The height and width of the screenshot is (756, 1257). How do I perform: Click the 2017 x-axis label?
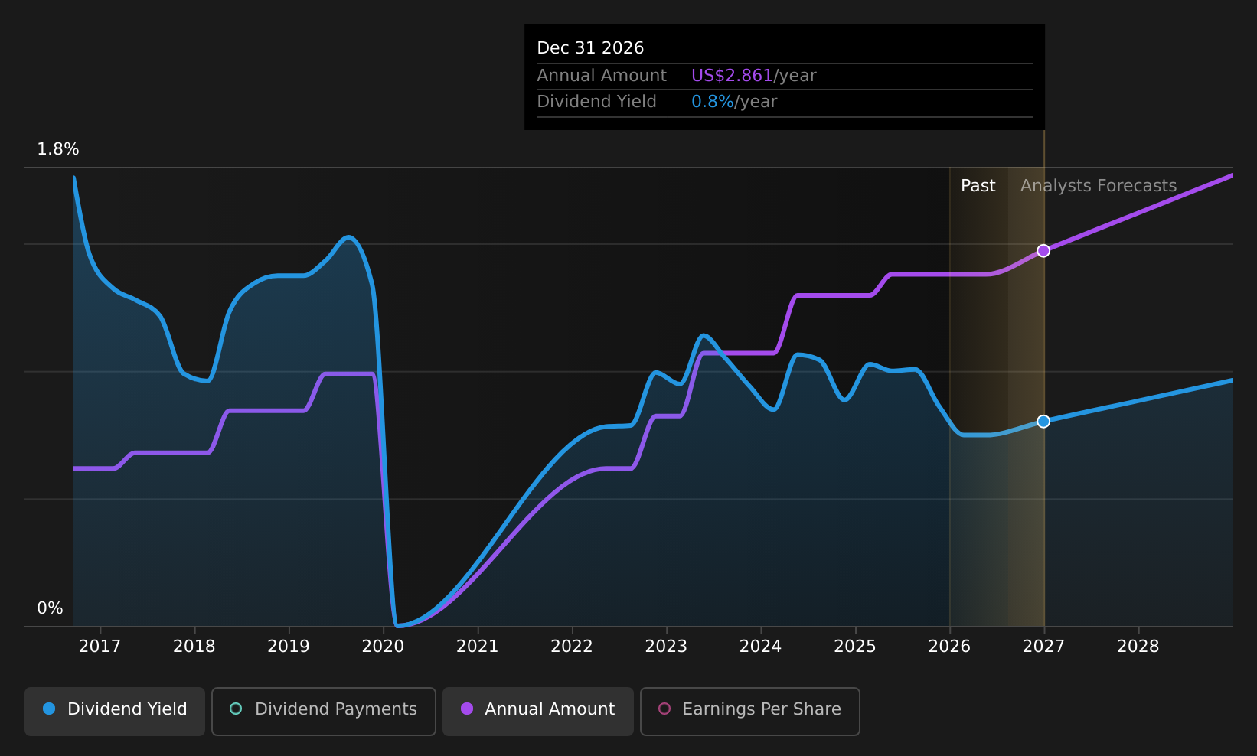click(x=100, y=647)
